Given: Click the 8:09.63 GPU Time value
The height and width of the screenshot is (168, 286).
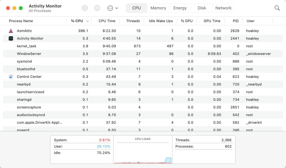Looking at the screenshot, I should [214, 54].
